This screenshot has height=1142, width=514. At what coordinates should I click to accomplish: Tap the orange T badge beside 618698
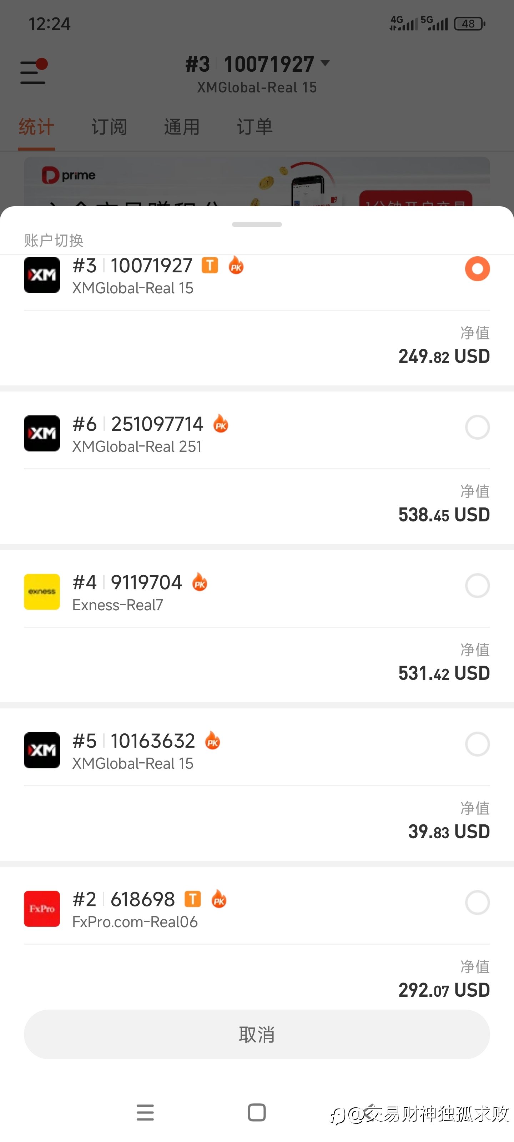click(x=192, y=899)
